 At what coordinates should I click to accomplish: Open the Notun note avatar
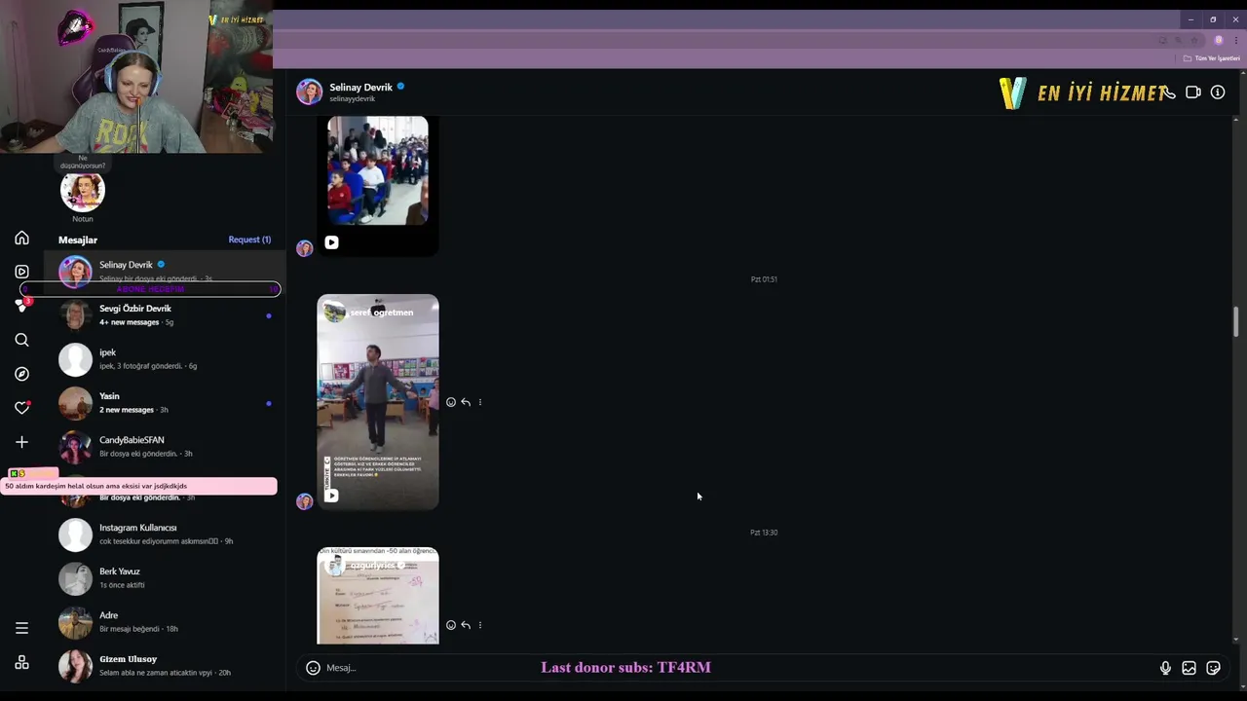tap(82, 191)
